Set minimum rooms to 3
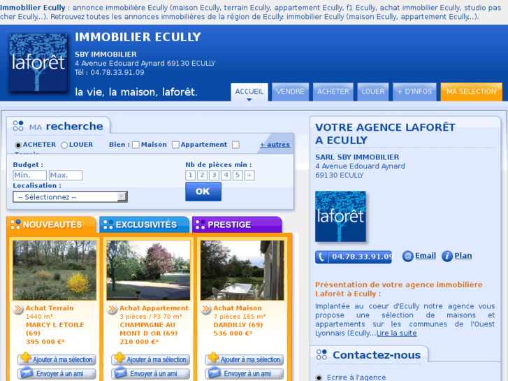 [x=214, y=175]
